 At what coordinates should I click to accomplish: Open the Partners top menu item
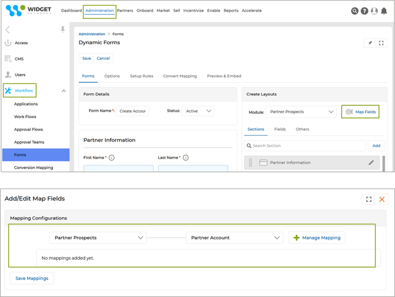(x=125, y=10)
